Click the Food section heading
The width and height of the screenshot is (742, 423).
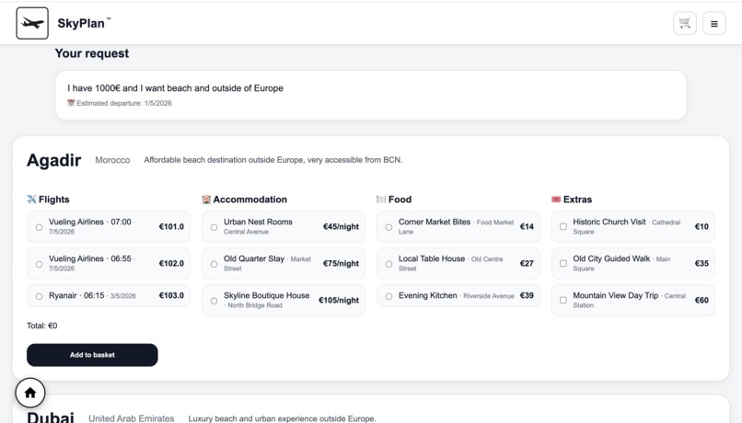point(400,200)
